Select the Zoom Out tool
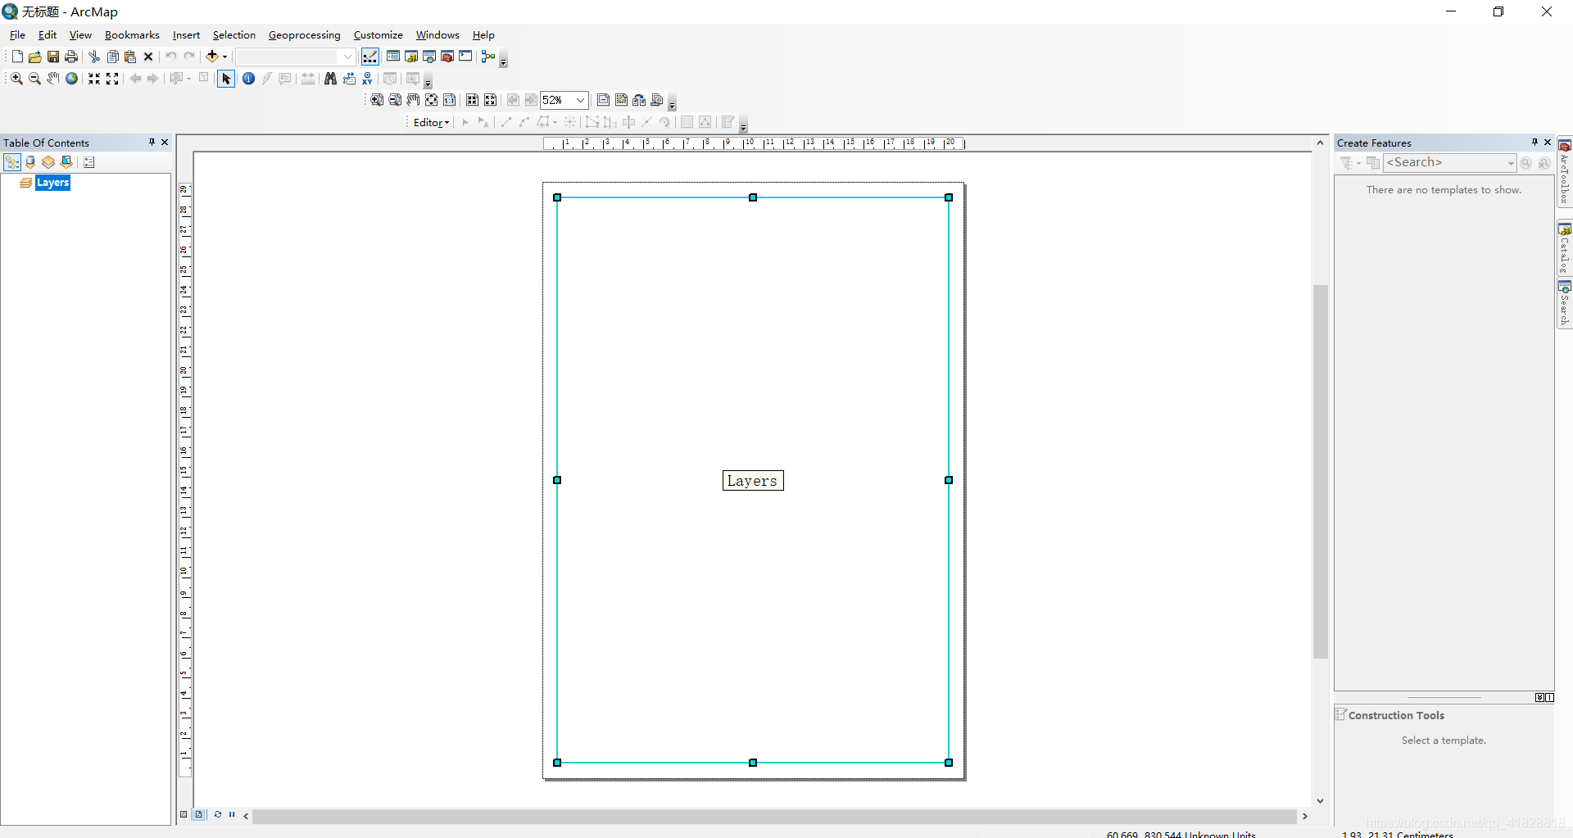Screen dimensions: 1573x838 point(34,79)
